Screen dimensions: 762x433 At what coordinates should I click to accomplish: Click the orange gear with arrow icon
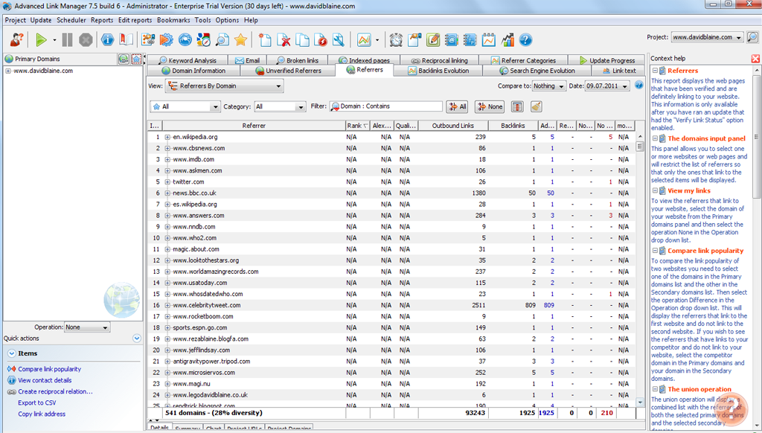pos(166,40)
